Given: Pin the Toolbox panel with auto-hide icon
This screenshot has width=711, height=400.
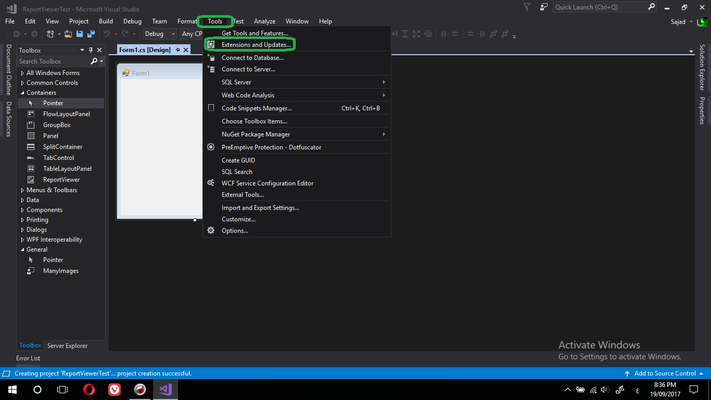Looking at the screenshot, I should pos(91,50).
